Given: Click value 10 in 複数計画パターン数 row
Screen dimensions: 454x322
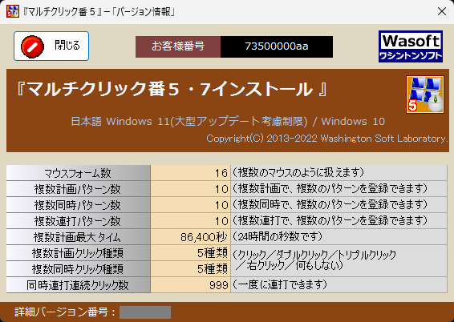Looking at the screenshot, I should 191,189.
